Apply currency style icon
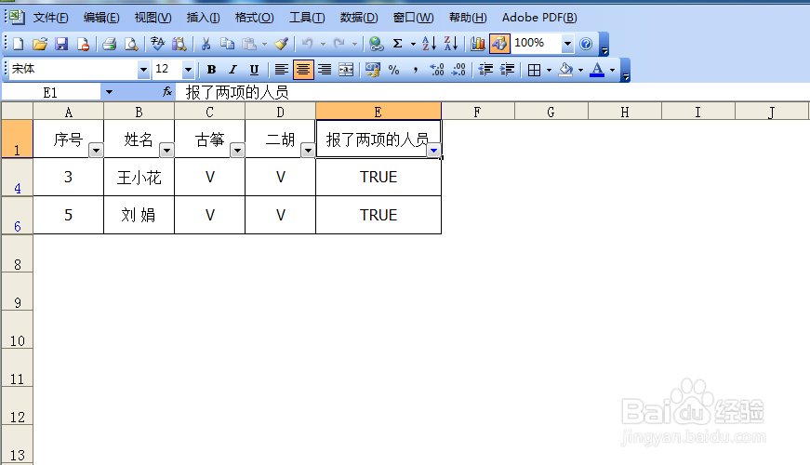The height and width of the screenshot is (465, 810). coord(372,70)
